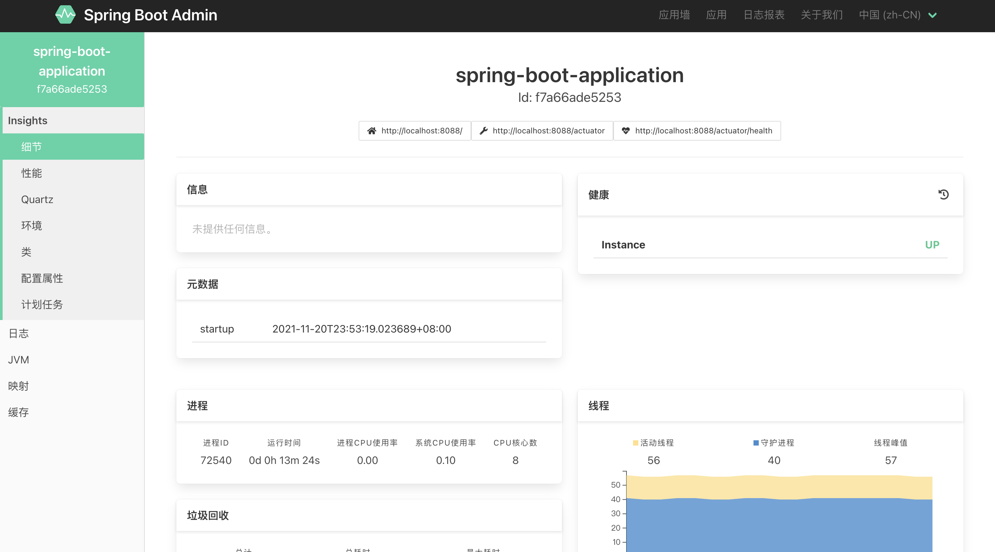Click the heartbeat icon on health URL

626,131
